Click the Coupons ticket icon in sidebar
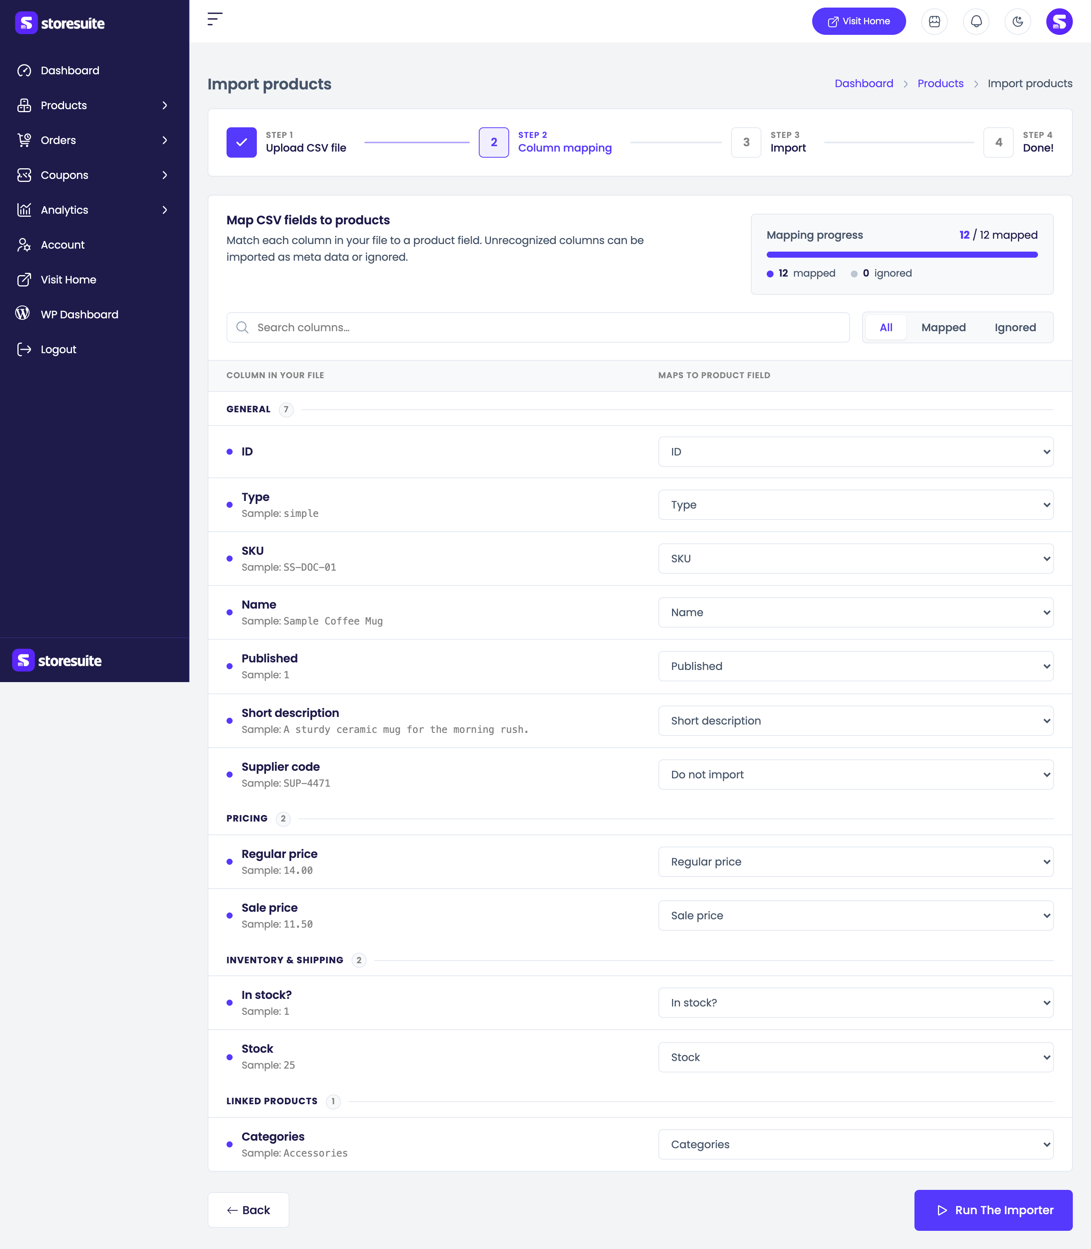This screenshot has width=1091, height=1249. point(24,175)
